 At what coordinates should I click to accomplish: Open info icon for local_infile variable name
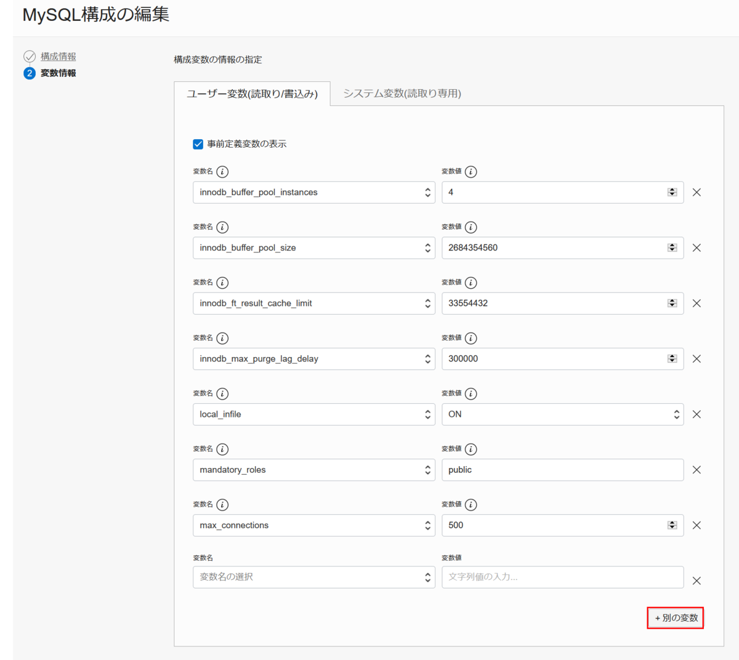point(222,393)
